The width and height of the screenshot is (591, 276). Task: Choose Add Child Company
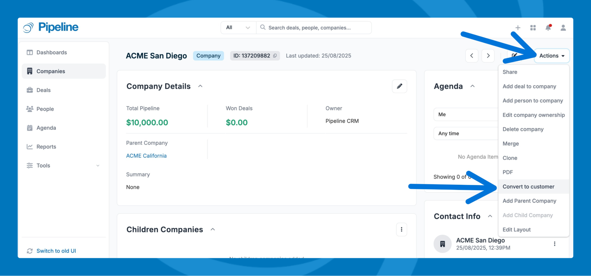(x=534, y=215)
